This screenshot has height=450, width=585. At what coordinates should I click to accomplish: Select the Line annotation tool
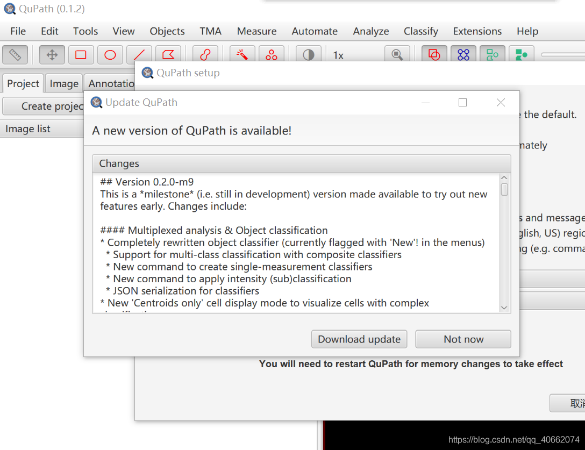[139, 55]
